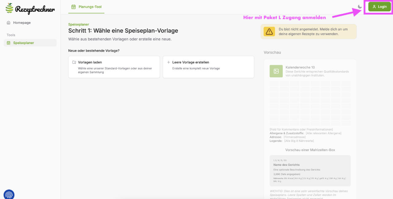Click the yellow warning triangle icon
The image size is (393, 199).
269,32
